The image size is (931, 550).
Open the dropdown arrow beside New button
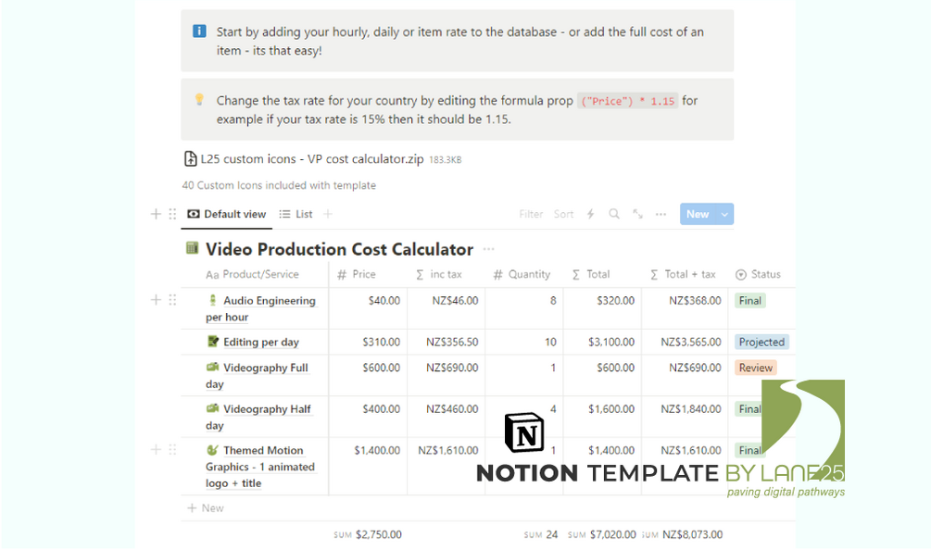coord(725,214)
